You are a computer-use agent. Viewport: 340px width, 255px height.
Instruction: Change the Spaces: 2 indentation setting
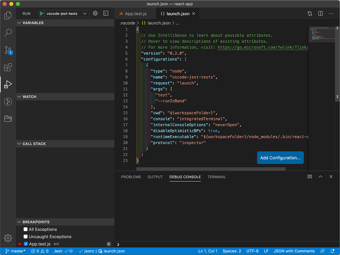point(232,251)
